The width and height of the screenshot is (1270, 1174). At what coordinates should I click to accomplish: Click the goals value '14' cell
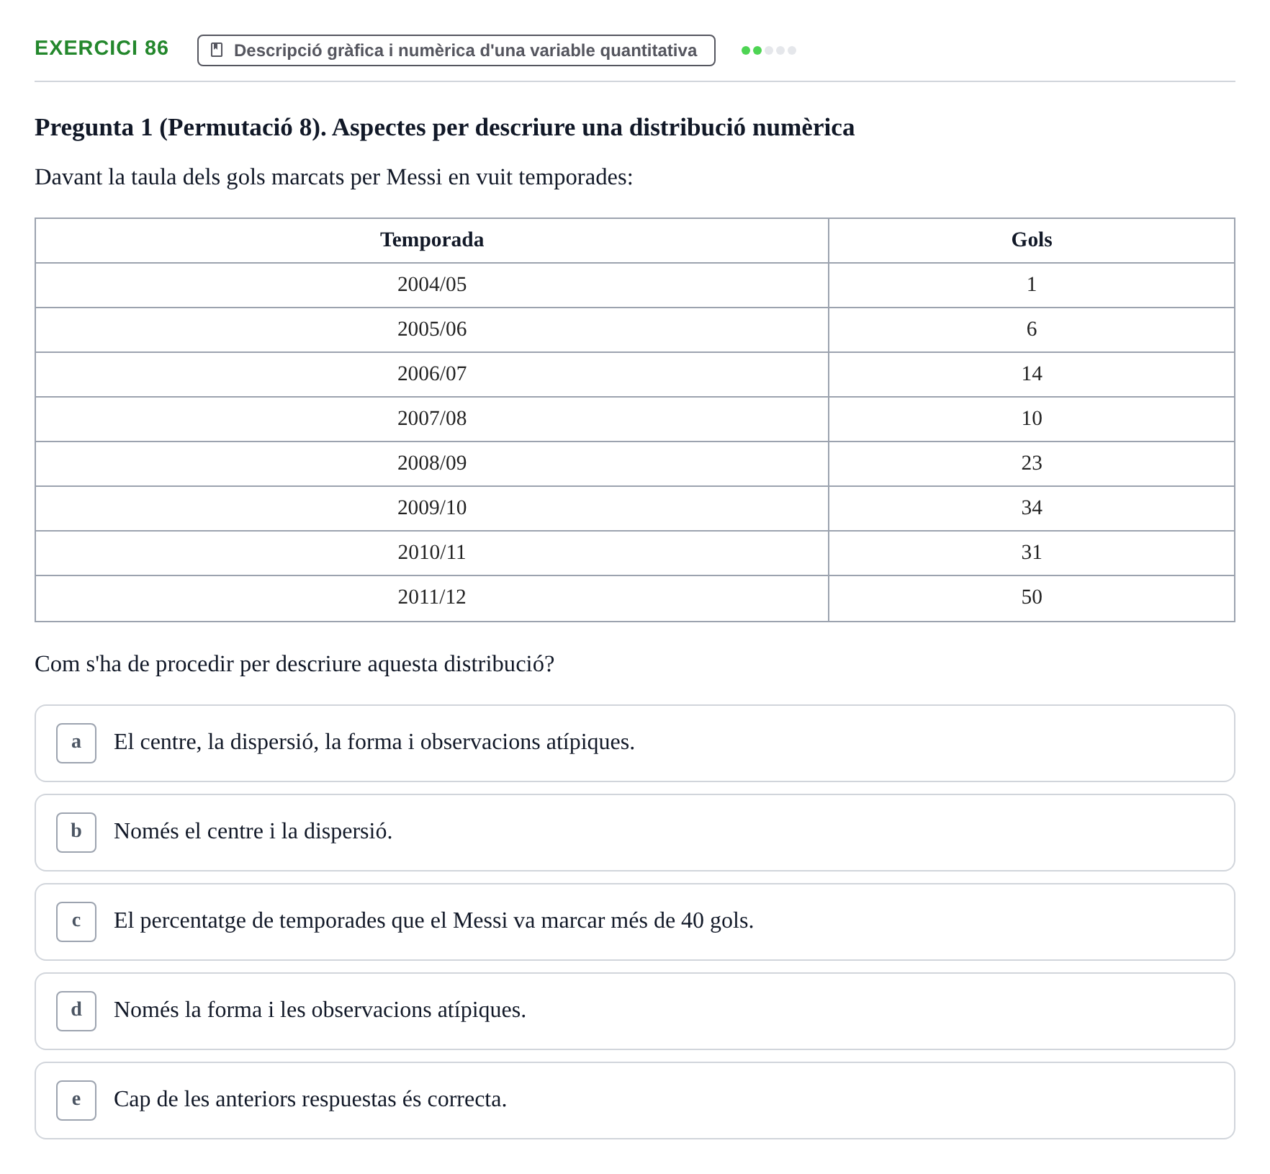pyautogui.click(x=1032, y=375)
